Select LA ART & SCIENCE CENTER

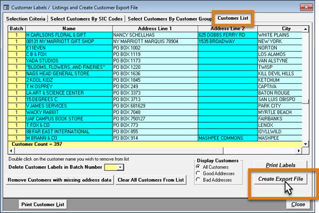tap(69, 93)
